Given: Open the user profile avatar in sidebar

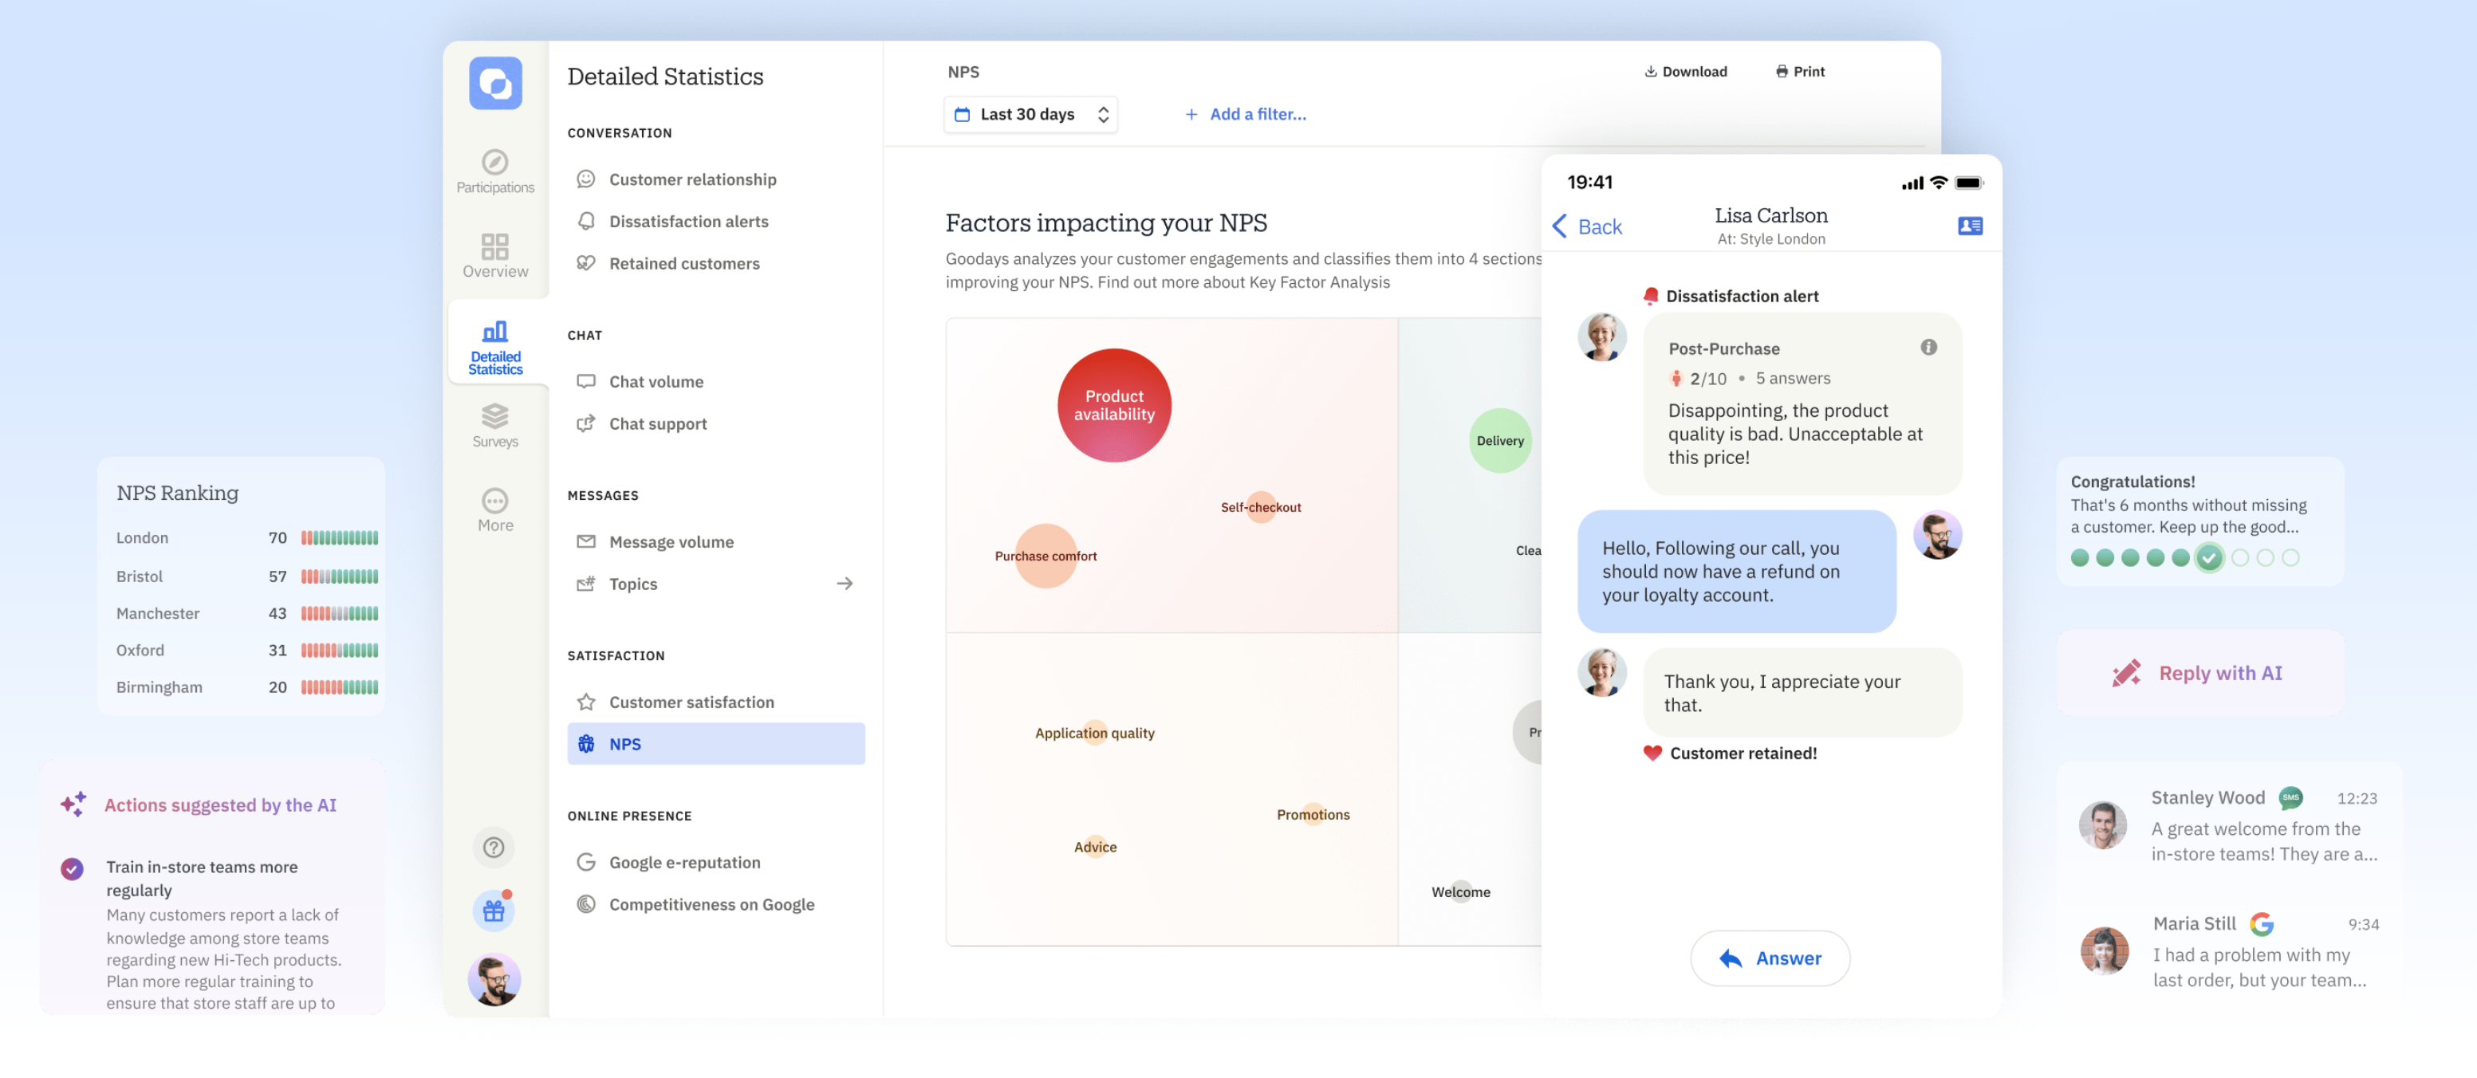Looking at the screenshot, I should (494, 980).
